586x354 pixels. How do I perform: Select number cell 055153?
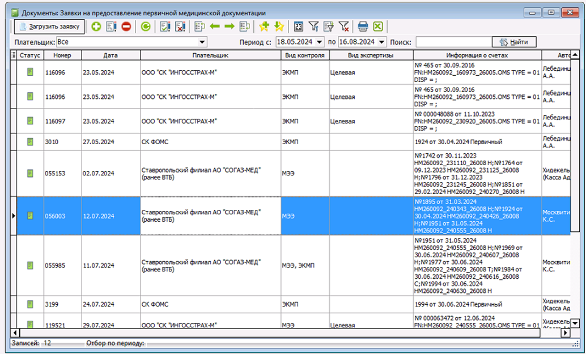pyautogui.click(x=62, y=174)
